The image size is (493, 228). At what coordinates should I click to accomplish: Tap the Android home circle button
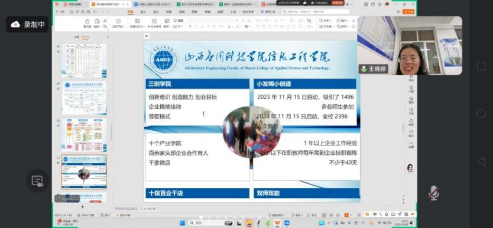coord(481,114)
